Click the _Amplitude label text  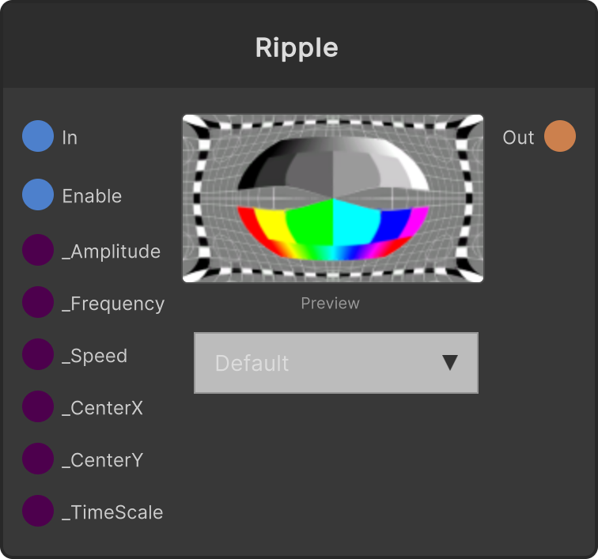click(x=111, y=251)
